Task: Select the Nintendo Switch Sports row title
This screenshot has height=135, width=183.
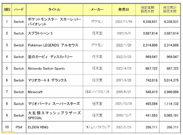Action: click(46, 68)
